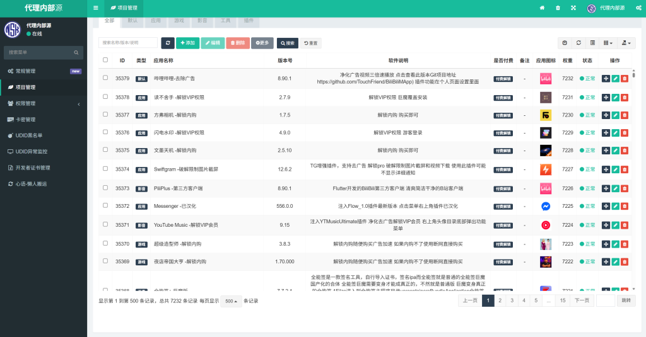The height and width of the screenshot is (337, 646).
Task: Click the red 删除 delete button in toolbar
Action: click(238, 43)
